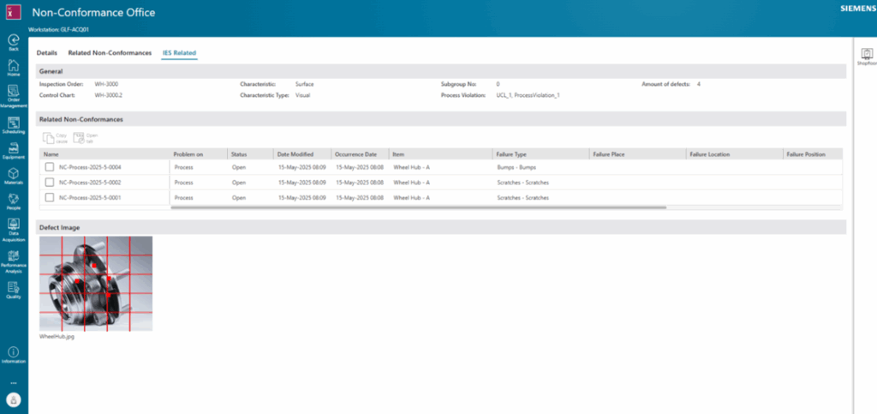Open Data Acquisition in the sidebar
The width and height of the screenshot is (877, 414).
point(14,225)
